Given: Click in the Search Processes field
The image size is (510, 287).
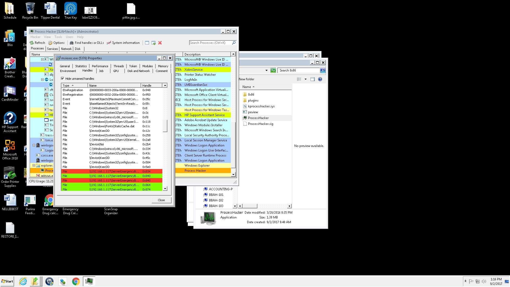Looking at the screenshot, I should [x=210, y=43].
